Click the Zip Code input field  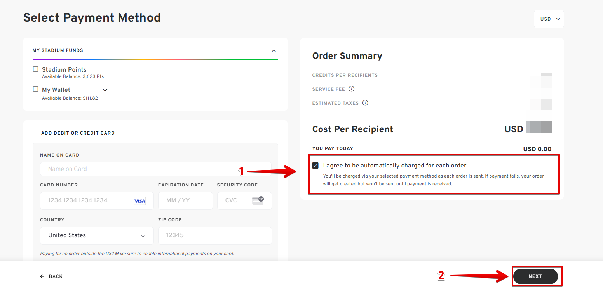coord(215,236)
